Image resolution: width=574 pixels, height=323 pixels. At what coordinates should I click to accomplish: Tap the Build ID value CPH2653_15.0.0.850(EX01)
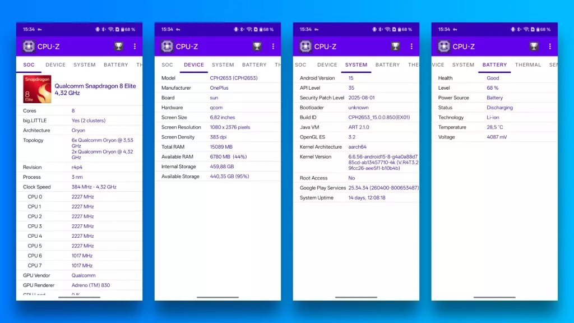(379, 118)
